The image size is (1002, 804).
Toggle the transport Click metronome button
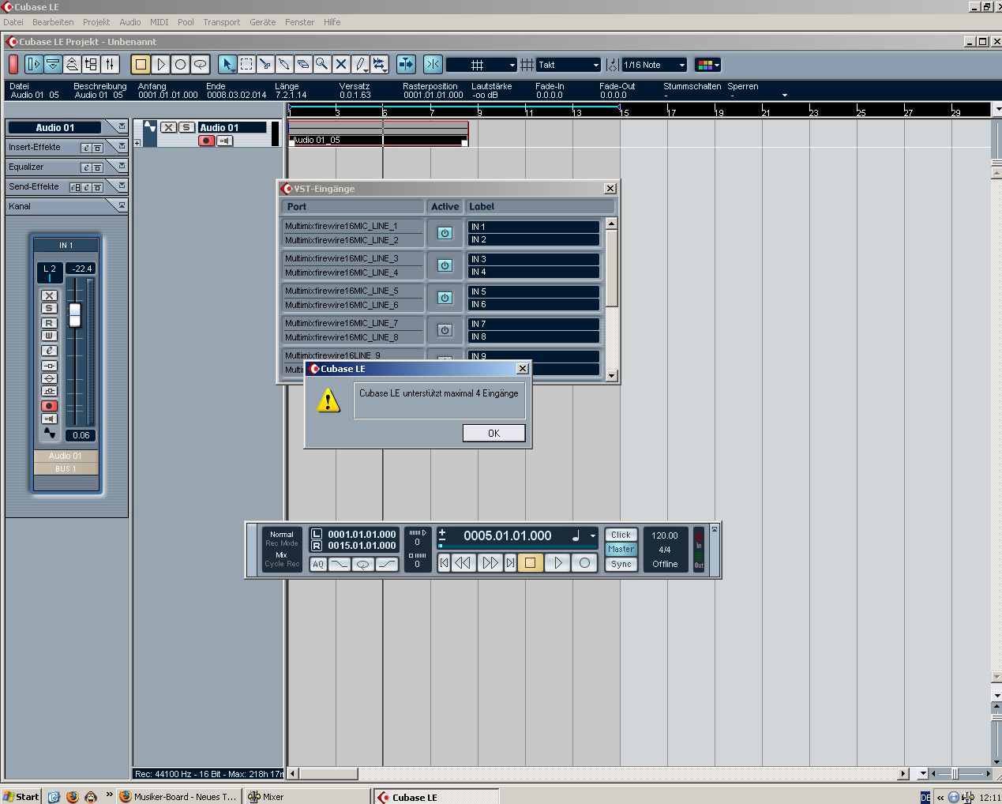[621, 535]
